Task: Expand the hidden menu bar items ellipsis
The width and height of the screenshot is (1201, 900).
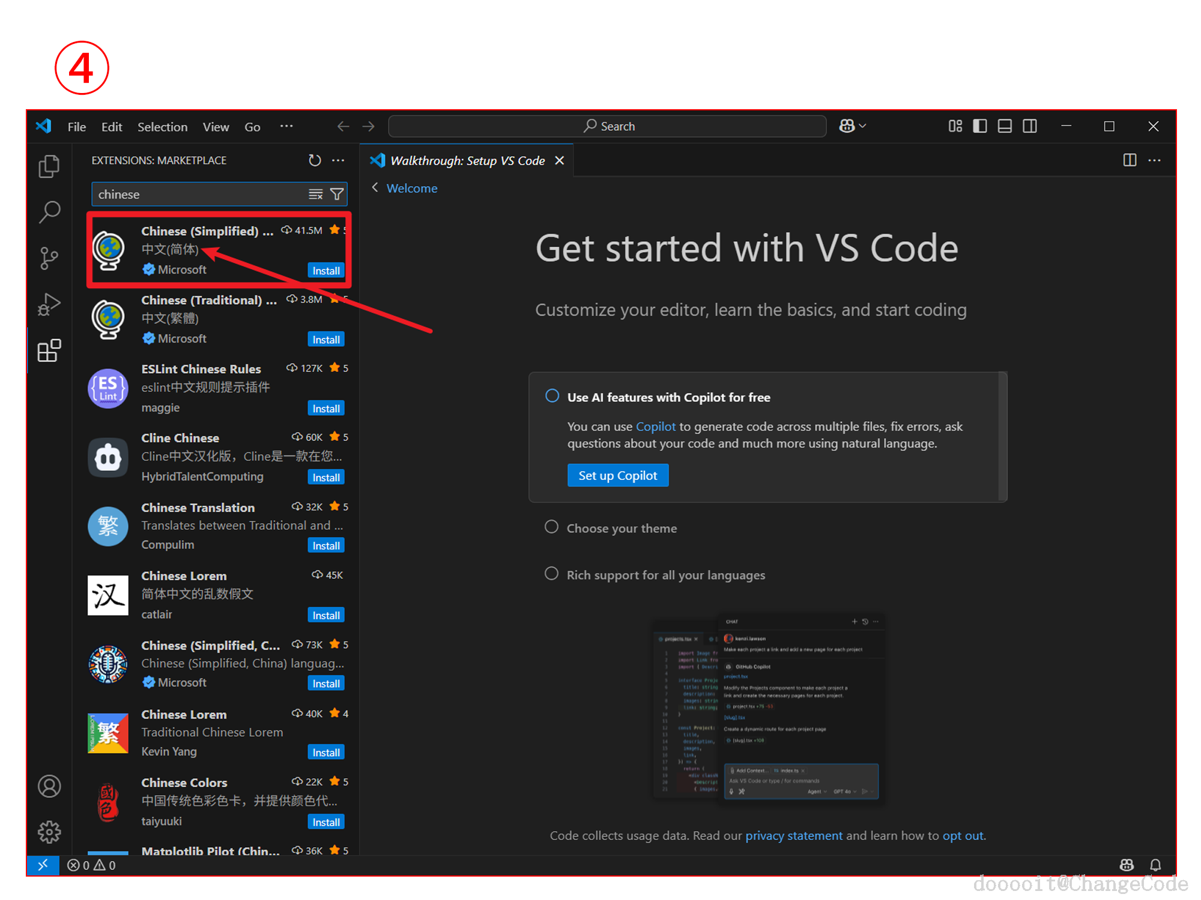Action: (x=286, y=126)
